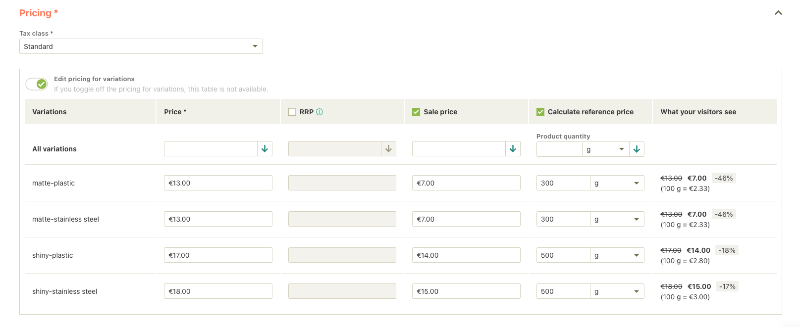Viewport: 800px width, 327px height.
Task: Click matte-plastic quantity field 300
Action: click(563, 183)
